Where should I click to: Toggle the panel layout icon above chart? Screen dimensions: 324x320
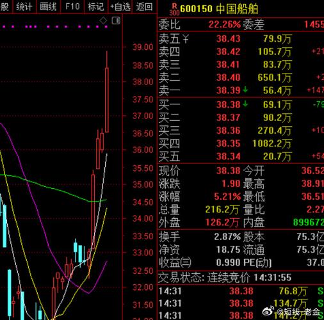(x=116, y=20)
